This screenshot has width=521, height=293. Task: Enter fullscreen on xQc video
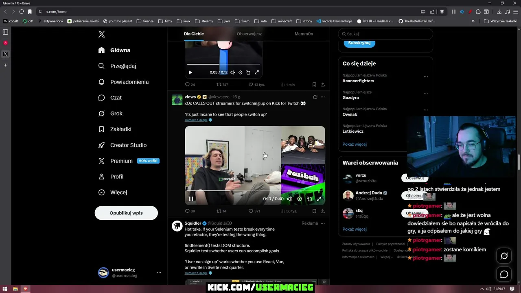[319, 199]
